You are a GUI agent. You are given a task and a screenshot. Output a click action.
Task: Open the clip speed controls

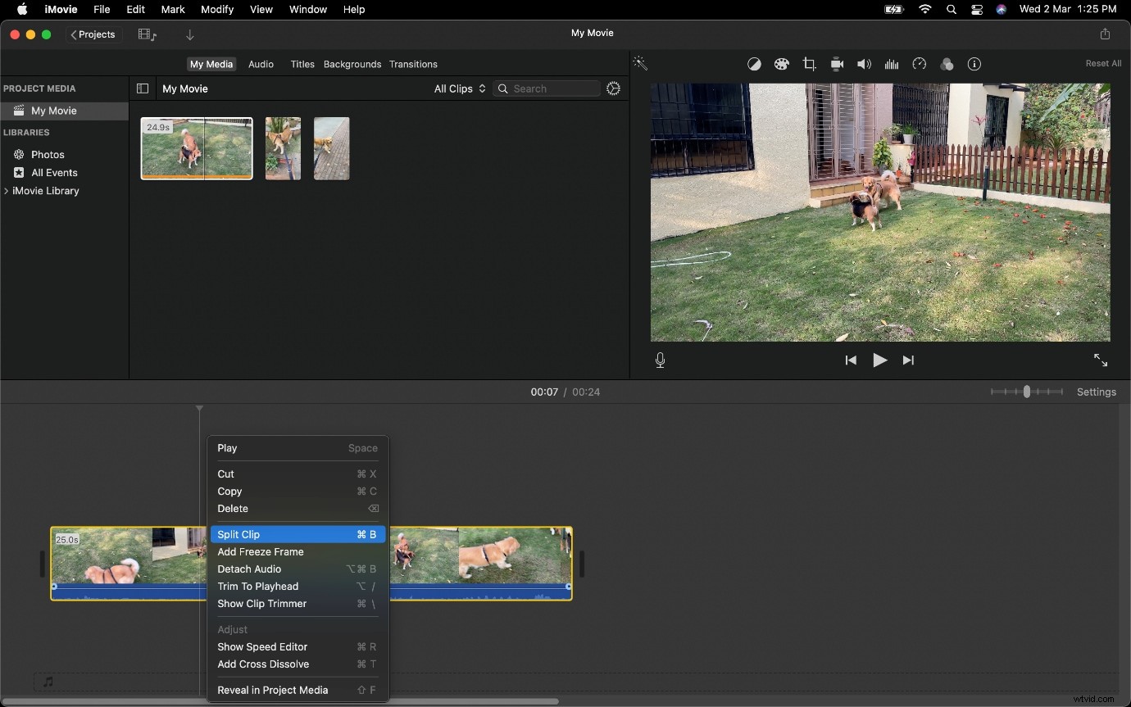click(920, 64)
